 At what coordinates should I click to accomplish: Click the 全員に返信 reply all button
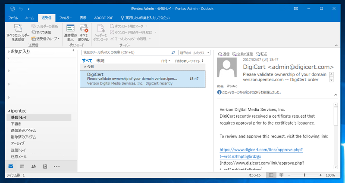tap(242, 54)
